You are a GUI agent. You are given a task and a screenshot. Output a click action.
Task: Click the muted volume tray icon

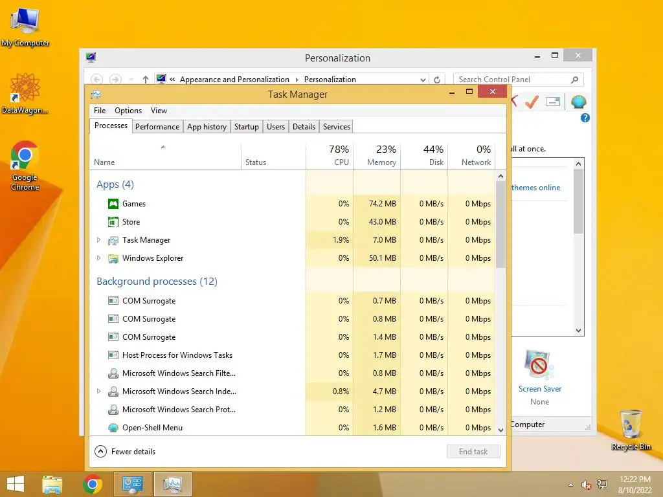pos(586,485)
